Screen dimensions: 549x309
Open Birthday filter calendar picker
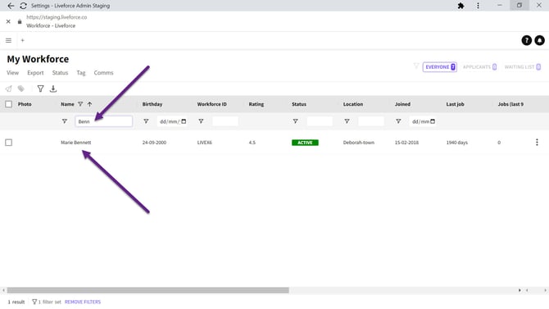coord(184,121)
